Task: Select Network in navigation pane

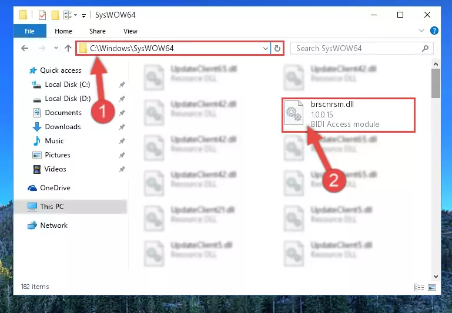Action: pyautogui.click(x=54, y=225)
